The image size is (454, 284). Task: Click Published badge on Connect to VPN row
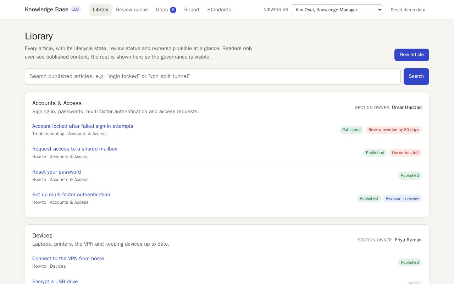(410, 262)
